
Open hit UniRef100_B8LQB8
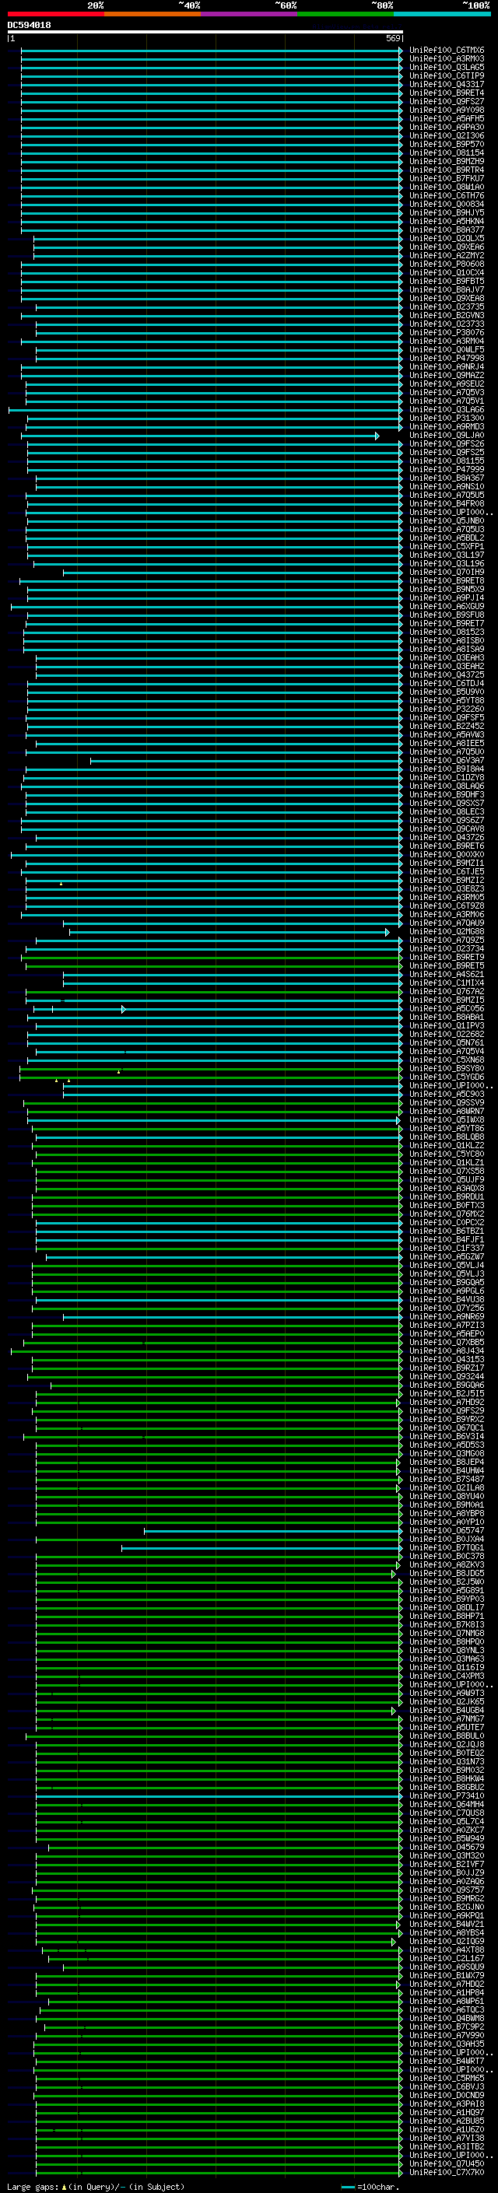(x=447, y=1137)
